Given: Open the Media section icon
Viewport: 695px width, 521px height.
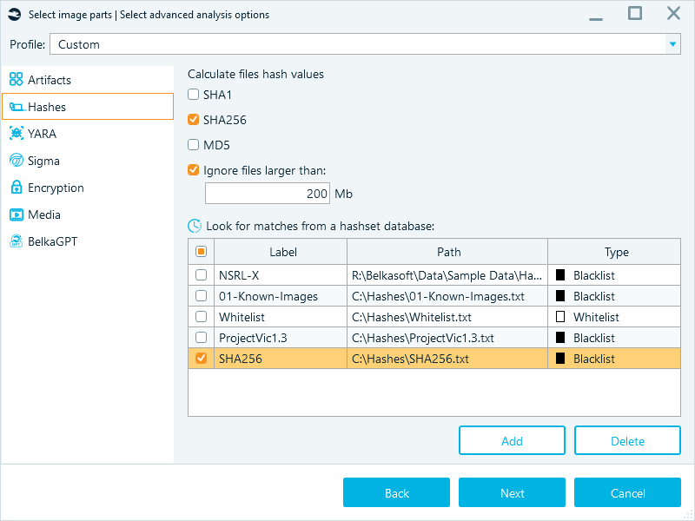Looking at the screenshot, I should [x=16, y=214].
